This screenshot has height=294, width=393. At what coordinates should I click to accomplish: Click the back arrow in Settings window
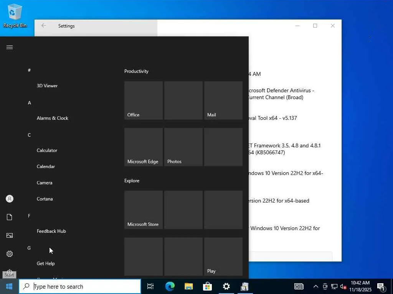44,26
